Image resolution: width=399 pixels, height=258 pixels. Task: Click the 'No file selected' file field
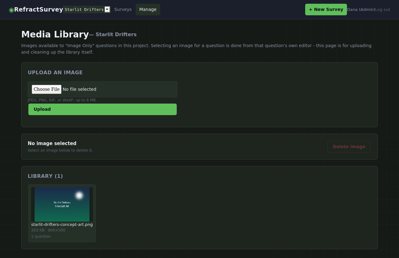(x=103, y=89)
